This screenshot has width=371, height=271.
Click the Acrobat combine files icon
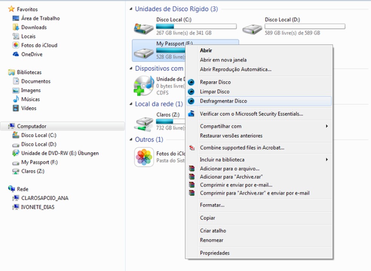(x=192, y=148)
